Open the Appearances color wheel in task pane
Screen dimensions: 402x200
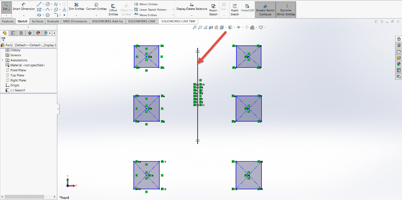click(398, 64)
